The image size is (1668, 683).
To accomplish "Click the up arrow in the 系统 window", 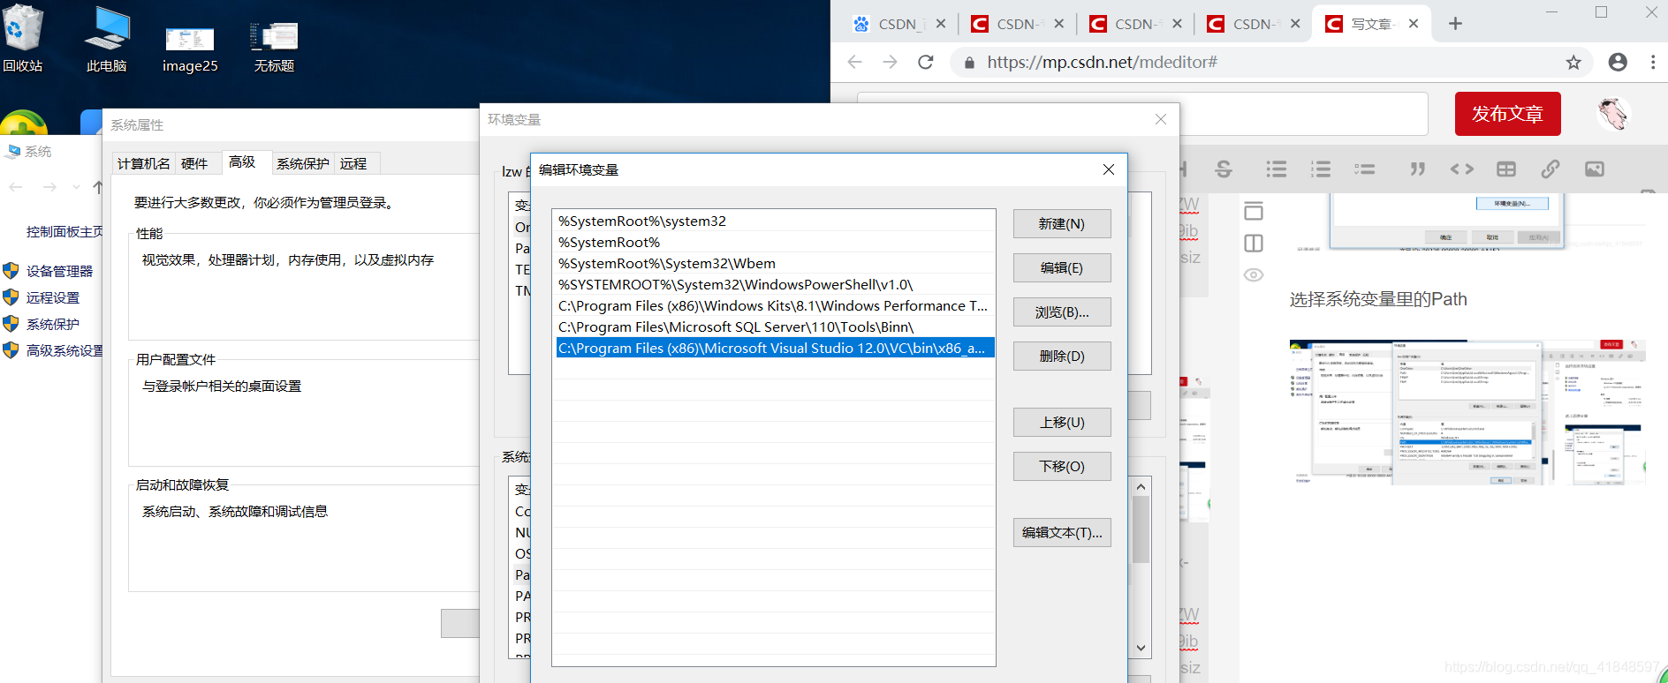I will (97, 187).
